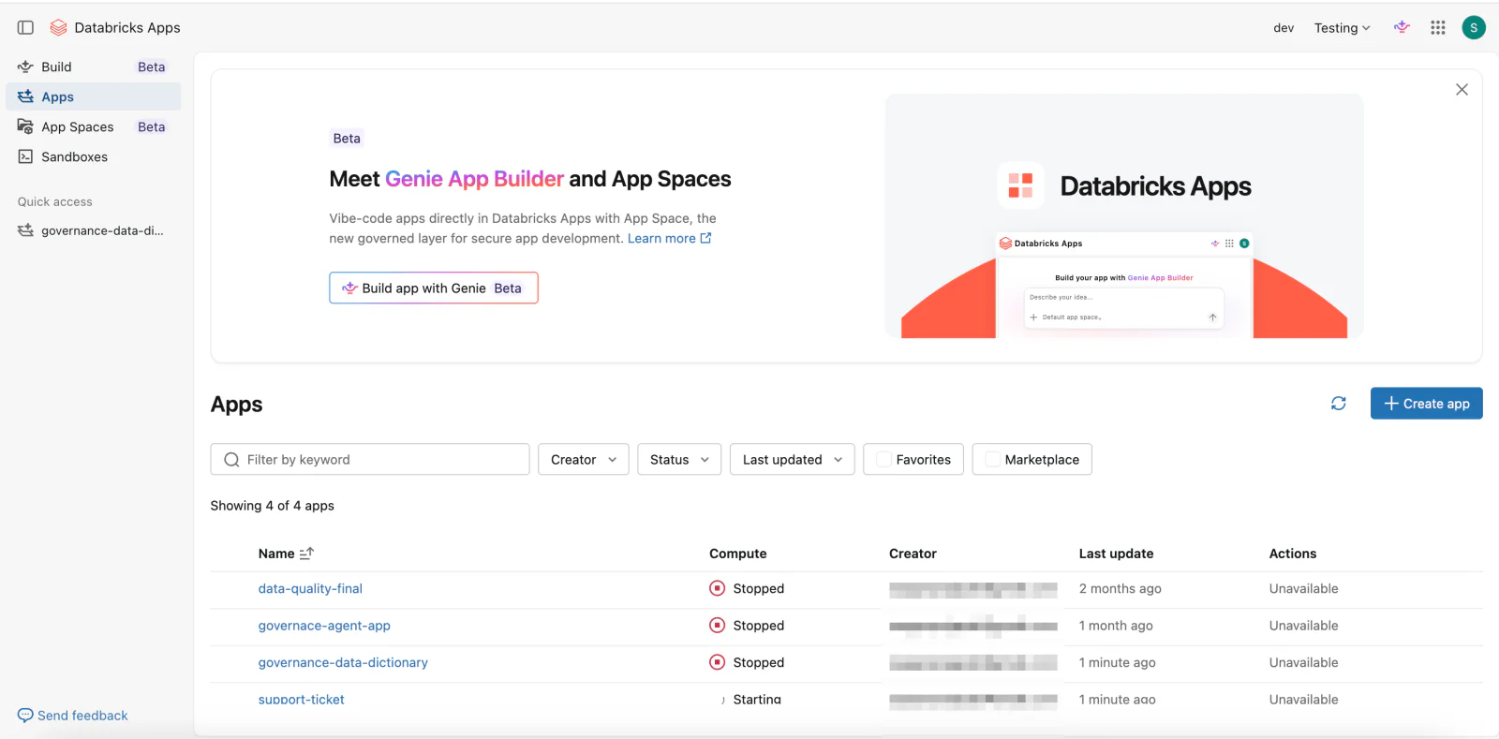The image size is (1499, 739).
Task: Click the Databricks Apps logo icon
Action: [58, 28]
